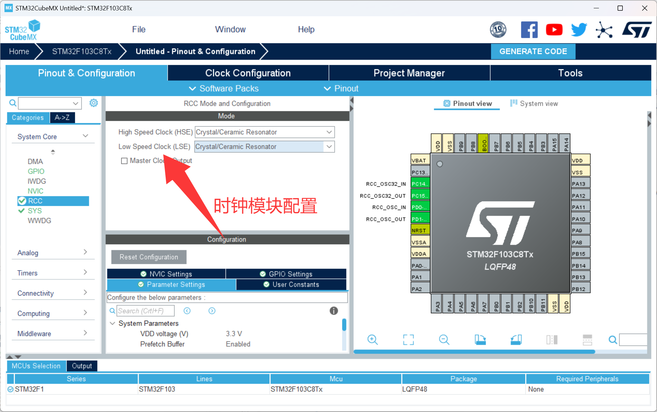
Task: Open the Pinout dropdown menu
Action: [341, 88]
